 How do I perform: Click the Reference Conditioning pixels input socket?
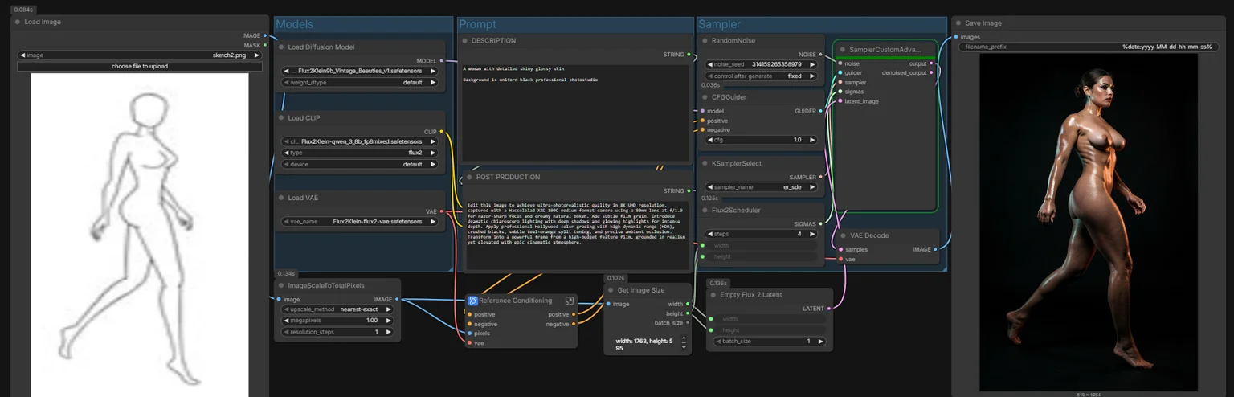tap(470, 334)
